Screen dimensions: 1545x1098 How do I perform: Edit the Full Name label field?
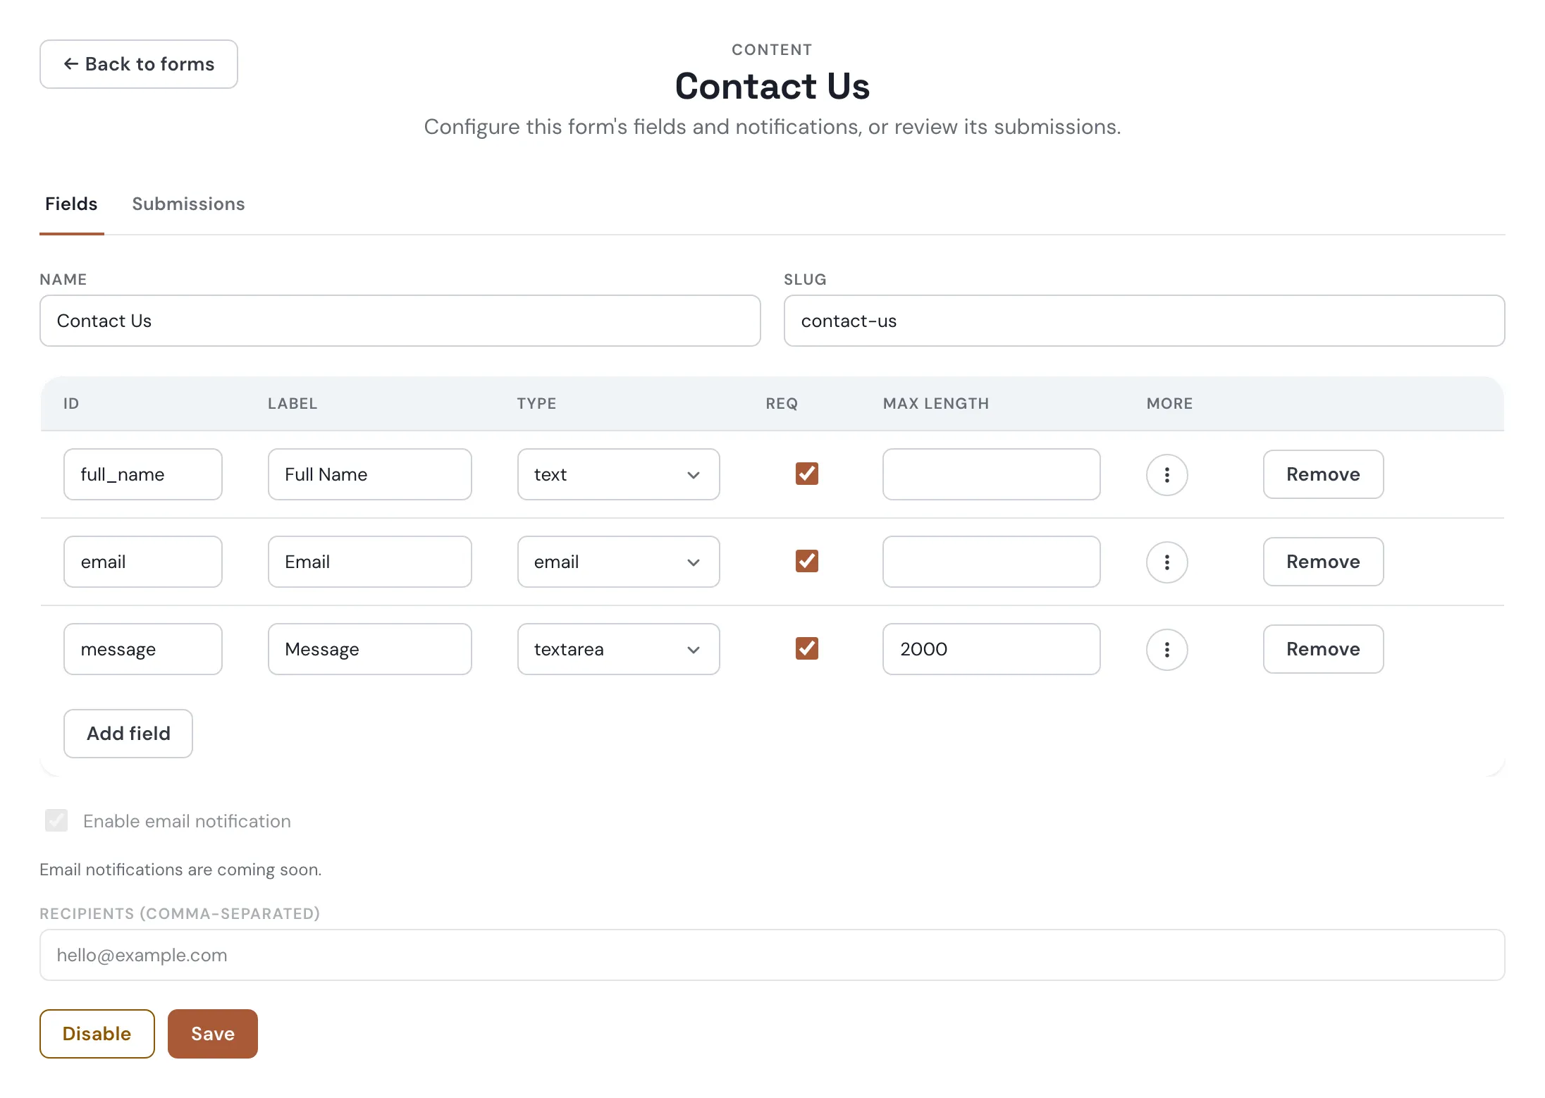click(370, 474)
